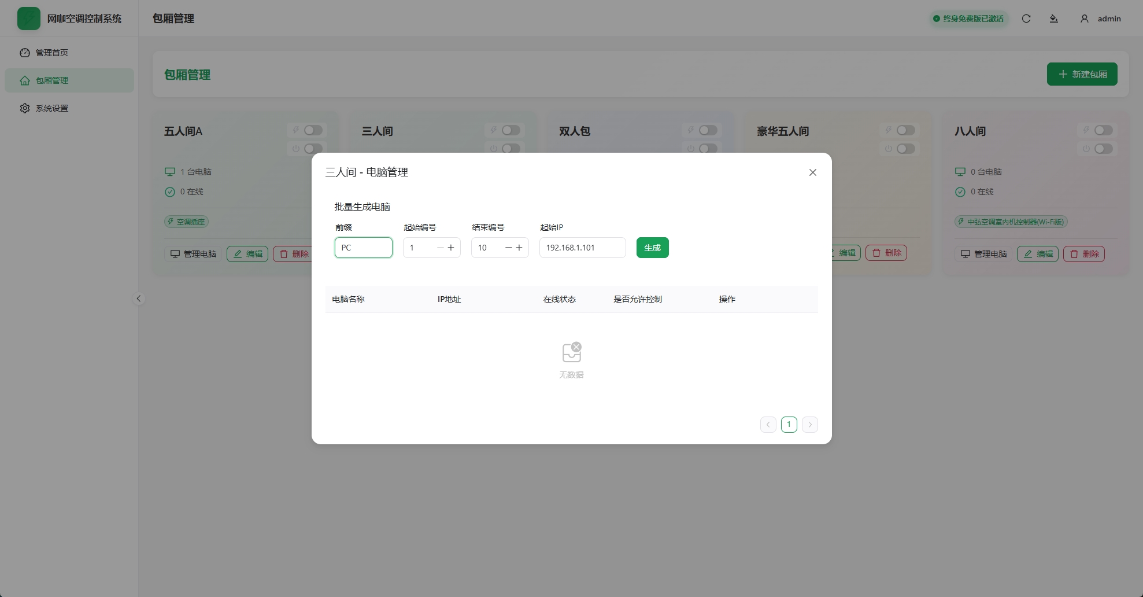The height and width of the screenshot is (597, 1143).
Task: Click the 新建包厢 button
Action: (1082, 74)
